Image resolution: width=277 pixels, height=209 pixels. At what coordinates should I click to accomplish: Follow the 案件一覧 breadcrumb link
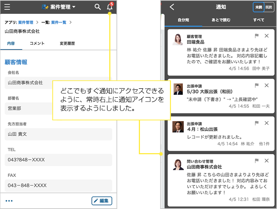(59, 22)
